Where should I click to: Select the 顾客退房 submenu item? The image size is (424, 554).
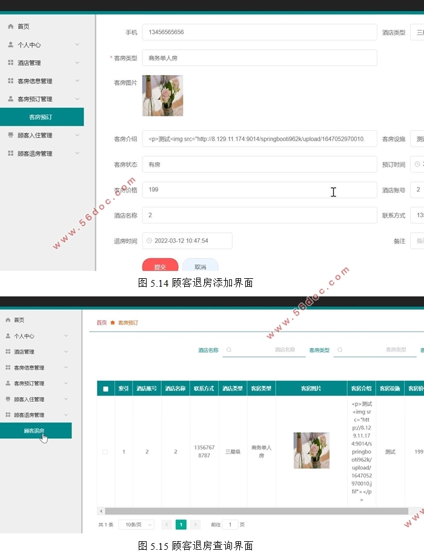point(35,431)
